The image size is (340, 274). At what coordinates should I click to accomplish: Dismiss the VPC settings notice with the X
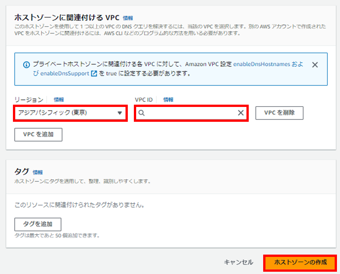315,64
